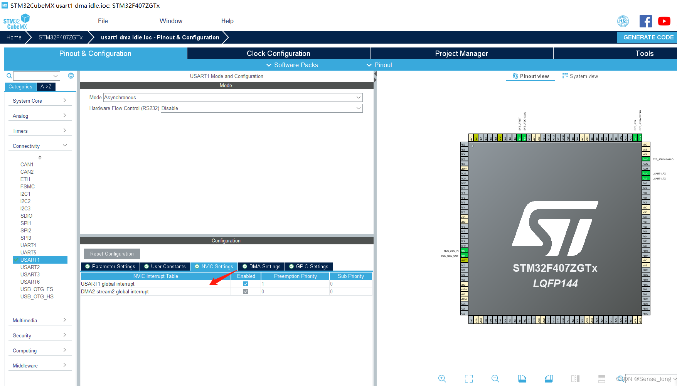This screenshot has width=677, height=386.
Task: Switch to Project Manager tab
Action: click(x=461, y=53)
